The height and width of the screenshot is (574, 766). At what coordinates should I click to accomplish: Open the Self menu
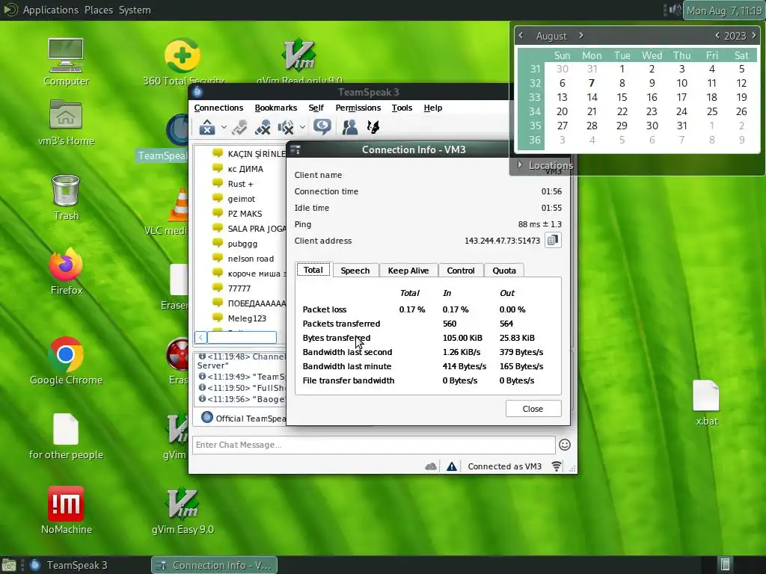316,108
